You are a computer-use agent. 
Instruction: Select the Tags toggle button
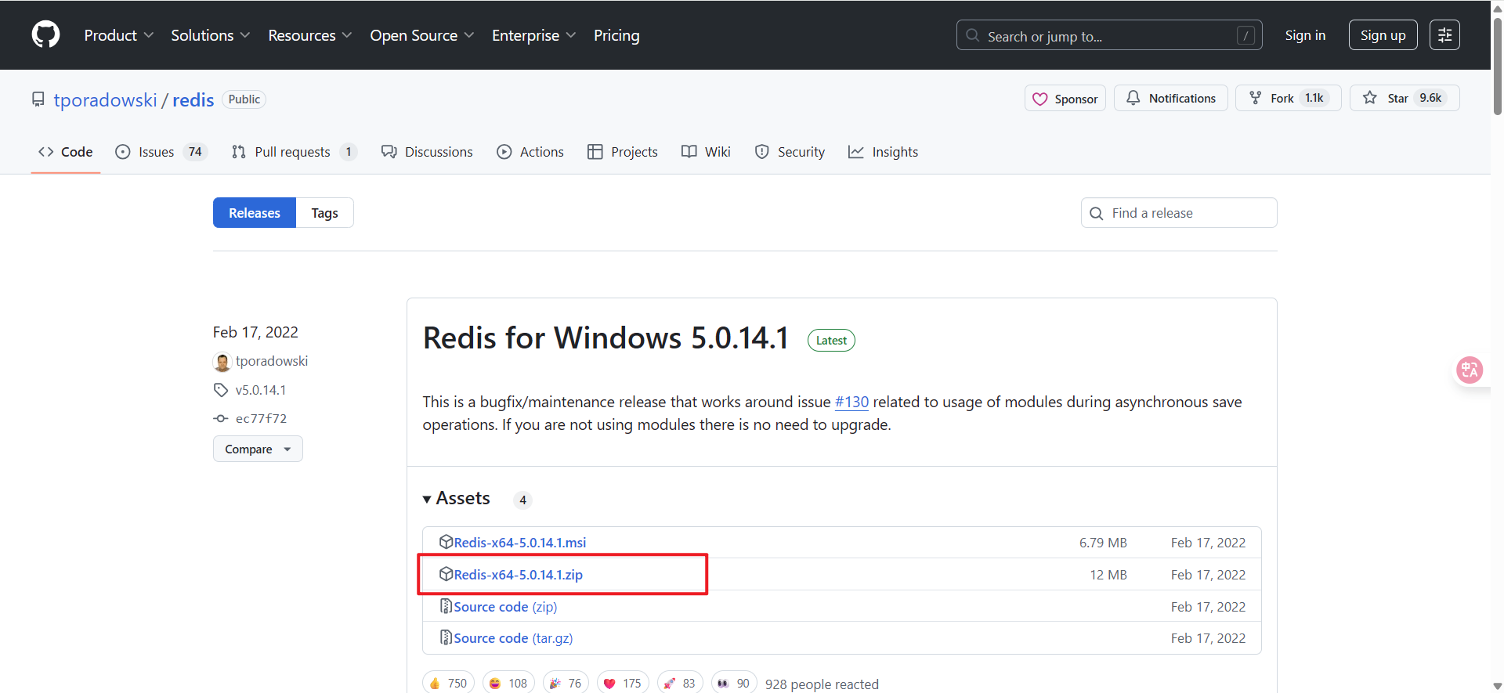tap(324, 213)
